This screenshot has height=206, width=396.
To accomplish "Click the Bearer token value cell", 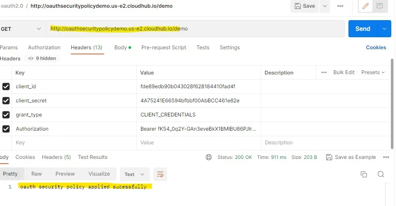I will click(x=198, y=129).
